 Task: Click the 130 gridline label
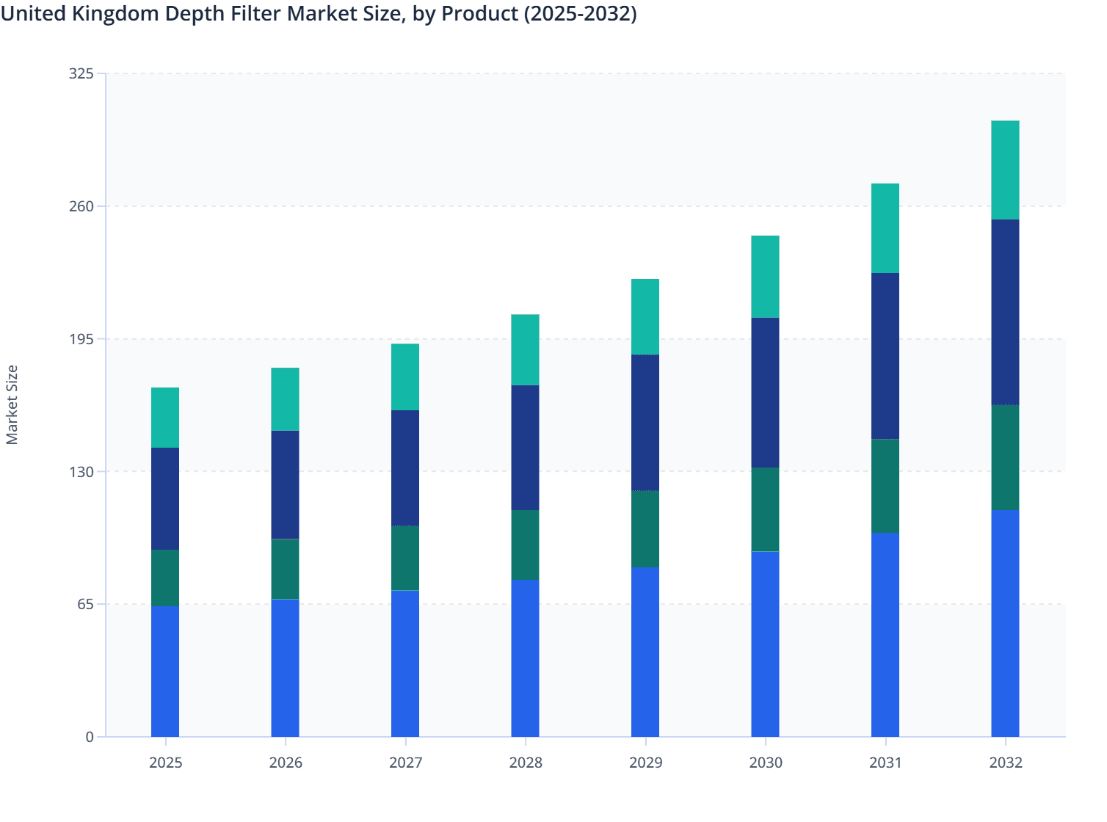(x=83, y=470)
